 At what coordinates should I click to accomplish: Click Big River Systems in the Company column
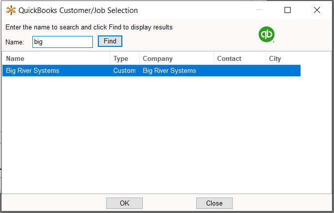coord(169,71)
